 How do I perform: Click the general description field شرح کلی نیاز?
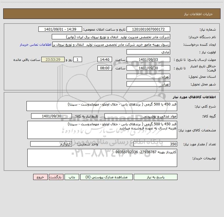point(102,106)
